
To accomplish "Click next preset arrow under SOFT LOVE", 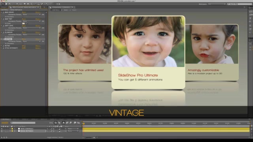I will point(43,28).
